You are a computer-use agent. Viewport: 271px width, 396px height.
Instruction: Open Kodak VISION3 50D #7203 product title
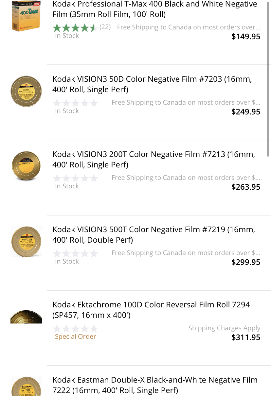click(152, 84)
